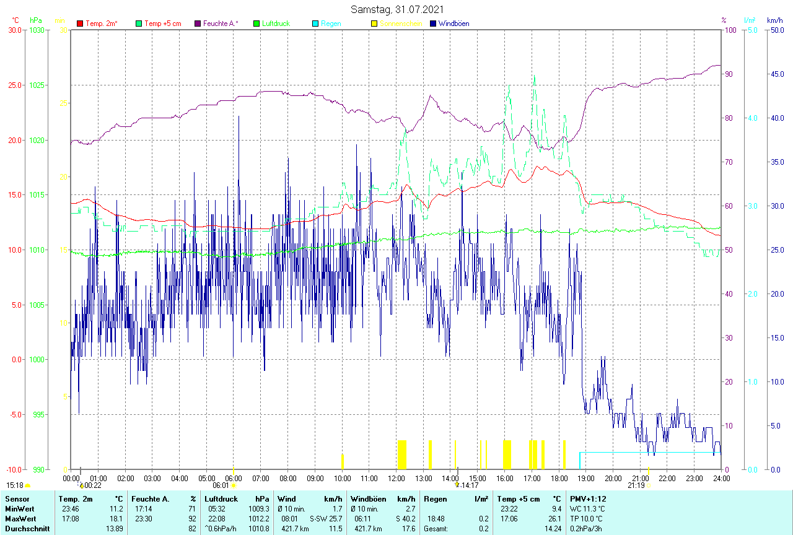Click the 'Sensor' table header

coord(16,499)
